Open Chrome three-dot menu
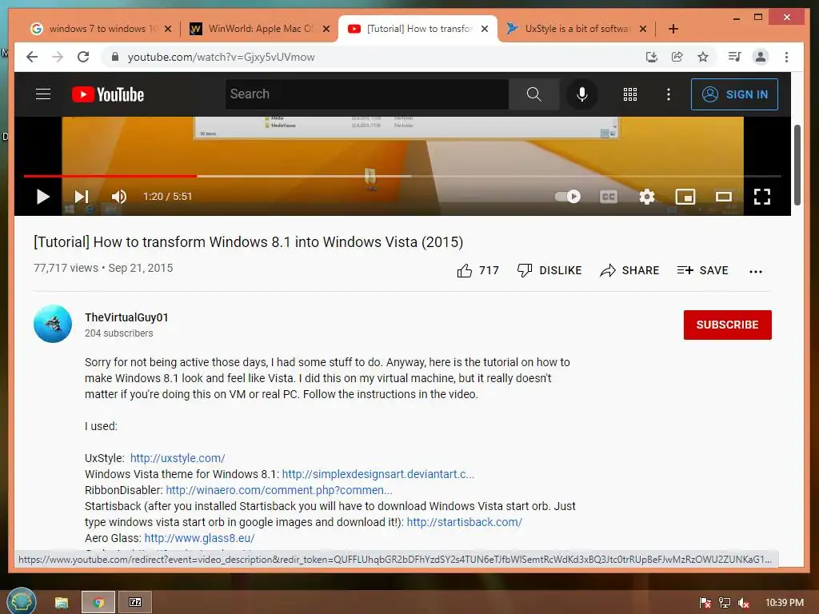 pos(787,57)
